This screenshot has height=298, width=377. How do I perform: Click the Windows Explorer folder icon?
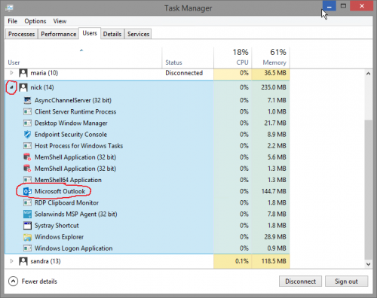pyautogui.click(x=27, y=237)
